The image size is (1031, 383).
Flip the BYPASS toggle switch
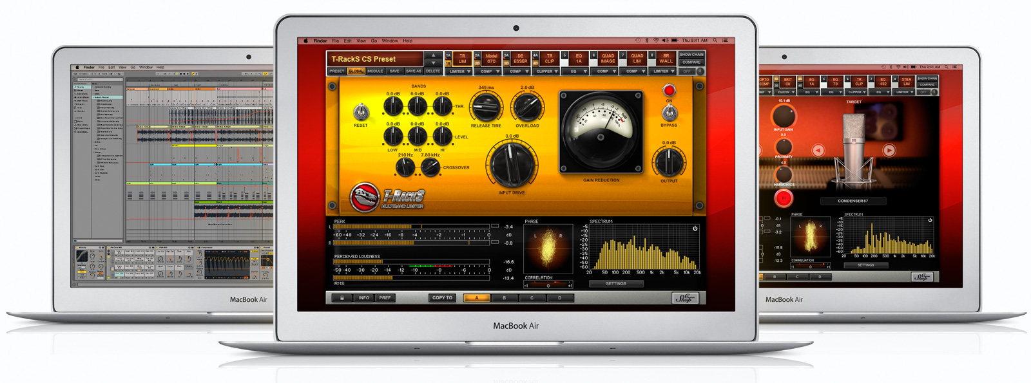[x=670, y=113]
